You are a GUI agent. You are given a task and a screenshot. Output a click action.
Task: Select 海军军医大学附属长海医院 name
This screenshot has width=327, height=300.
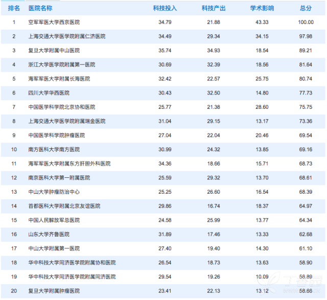[59, 79]
